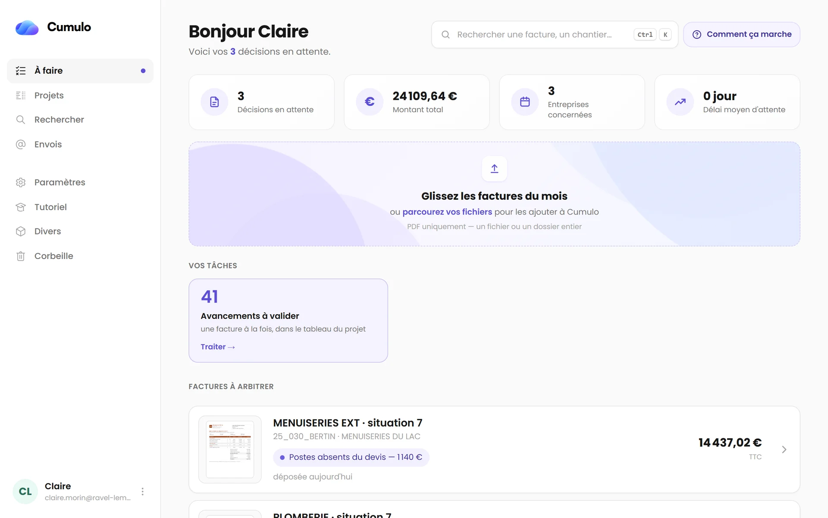Click the 14 437,02 € amount

point(730,442)
